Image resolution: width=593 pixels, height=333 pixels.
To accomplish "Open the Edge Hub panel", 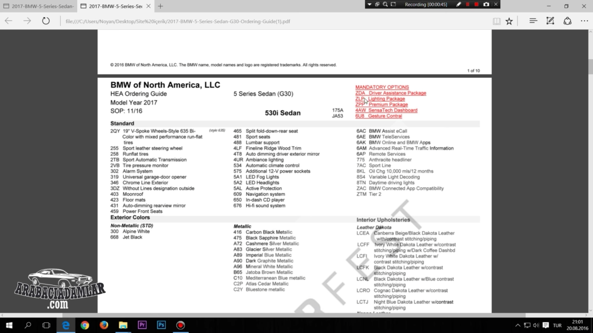I will (533, 21).
